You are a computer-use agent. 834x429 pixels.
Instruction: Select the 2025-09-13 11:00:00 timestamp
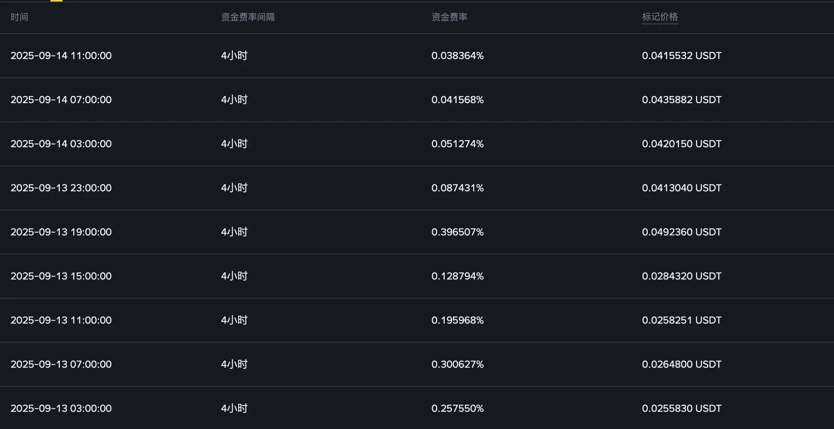(61, 320)
